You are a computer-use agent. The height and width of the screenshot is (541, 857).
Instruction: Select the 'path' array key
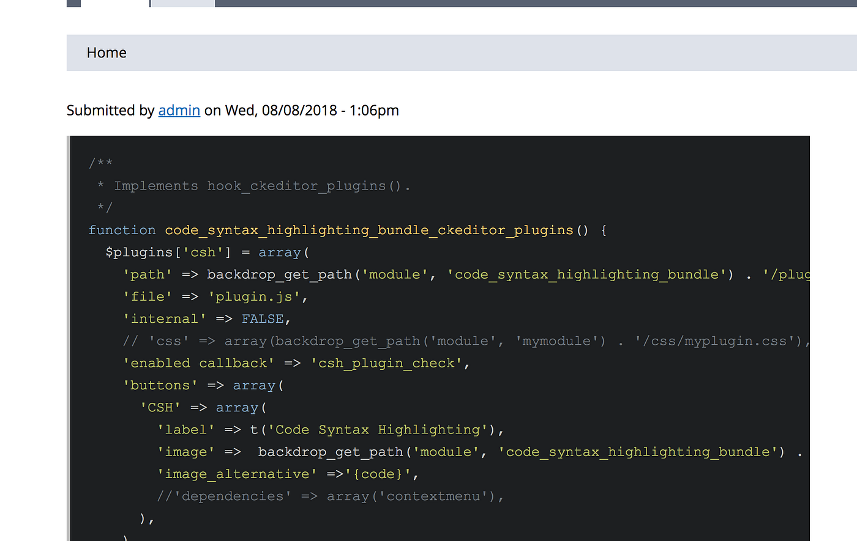pyautogui.click(x=147, y=274)
